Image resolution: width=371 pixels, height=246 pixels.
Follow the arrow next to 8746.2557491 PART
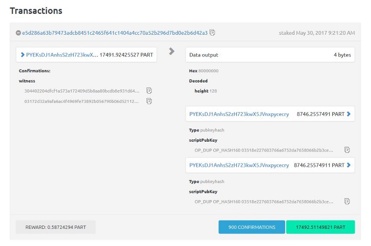click(x=349, y=114)
